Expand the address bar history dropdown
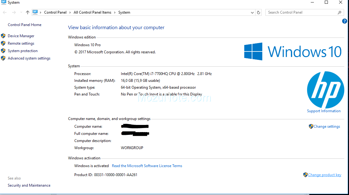The height and width of the screenshot is (195, 349). pos(252,13)
